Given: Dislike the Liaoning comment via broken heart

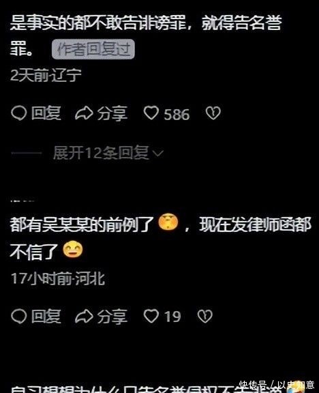Looking at the screenshot, I should point(213,113).
